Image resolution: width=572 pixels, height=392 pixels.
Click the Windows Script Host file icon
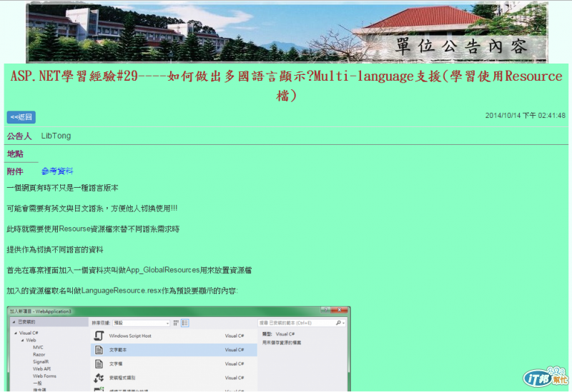coord(99,336)
